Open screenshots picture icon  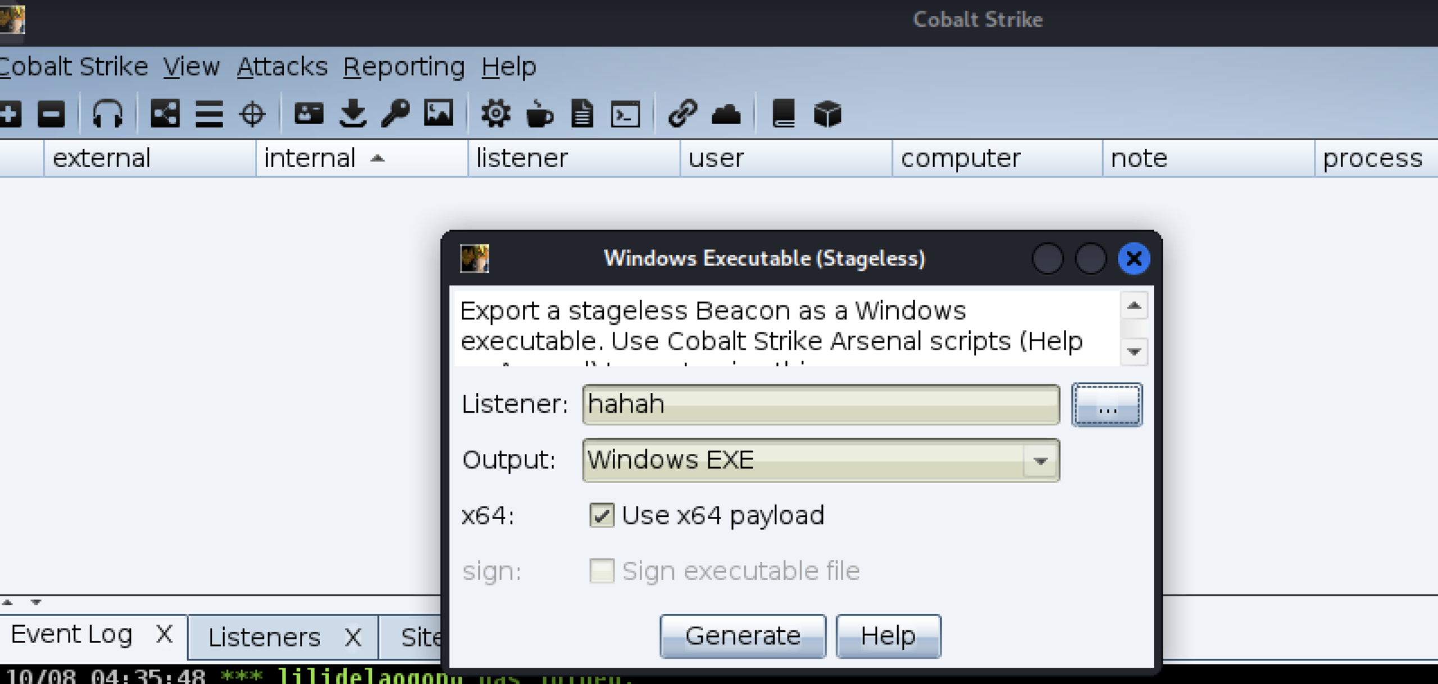click(439, 113)
